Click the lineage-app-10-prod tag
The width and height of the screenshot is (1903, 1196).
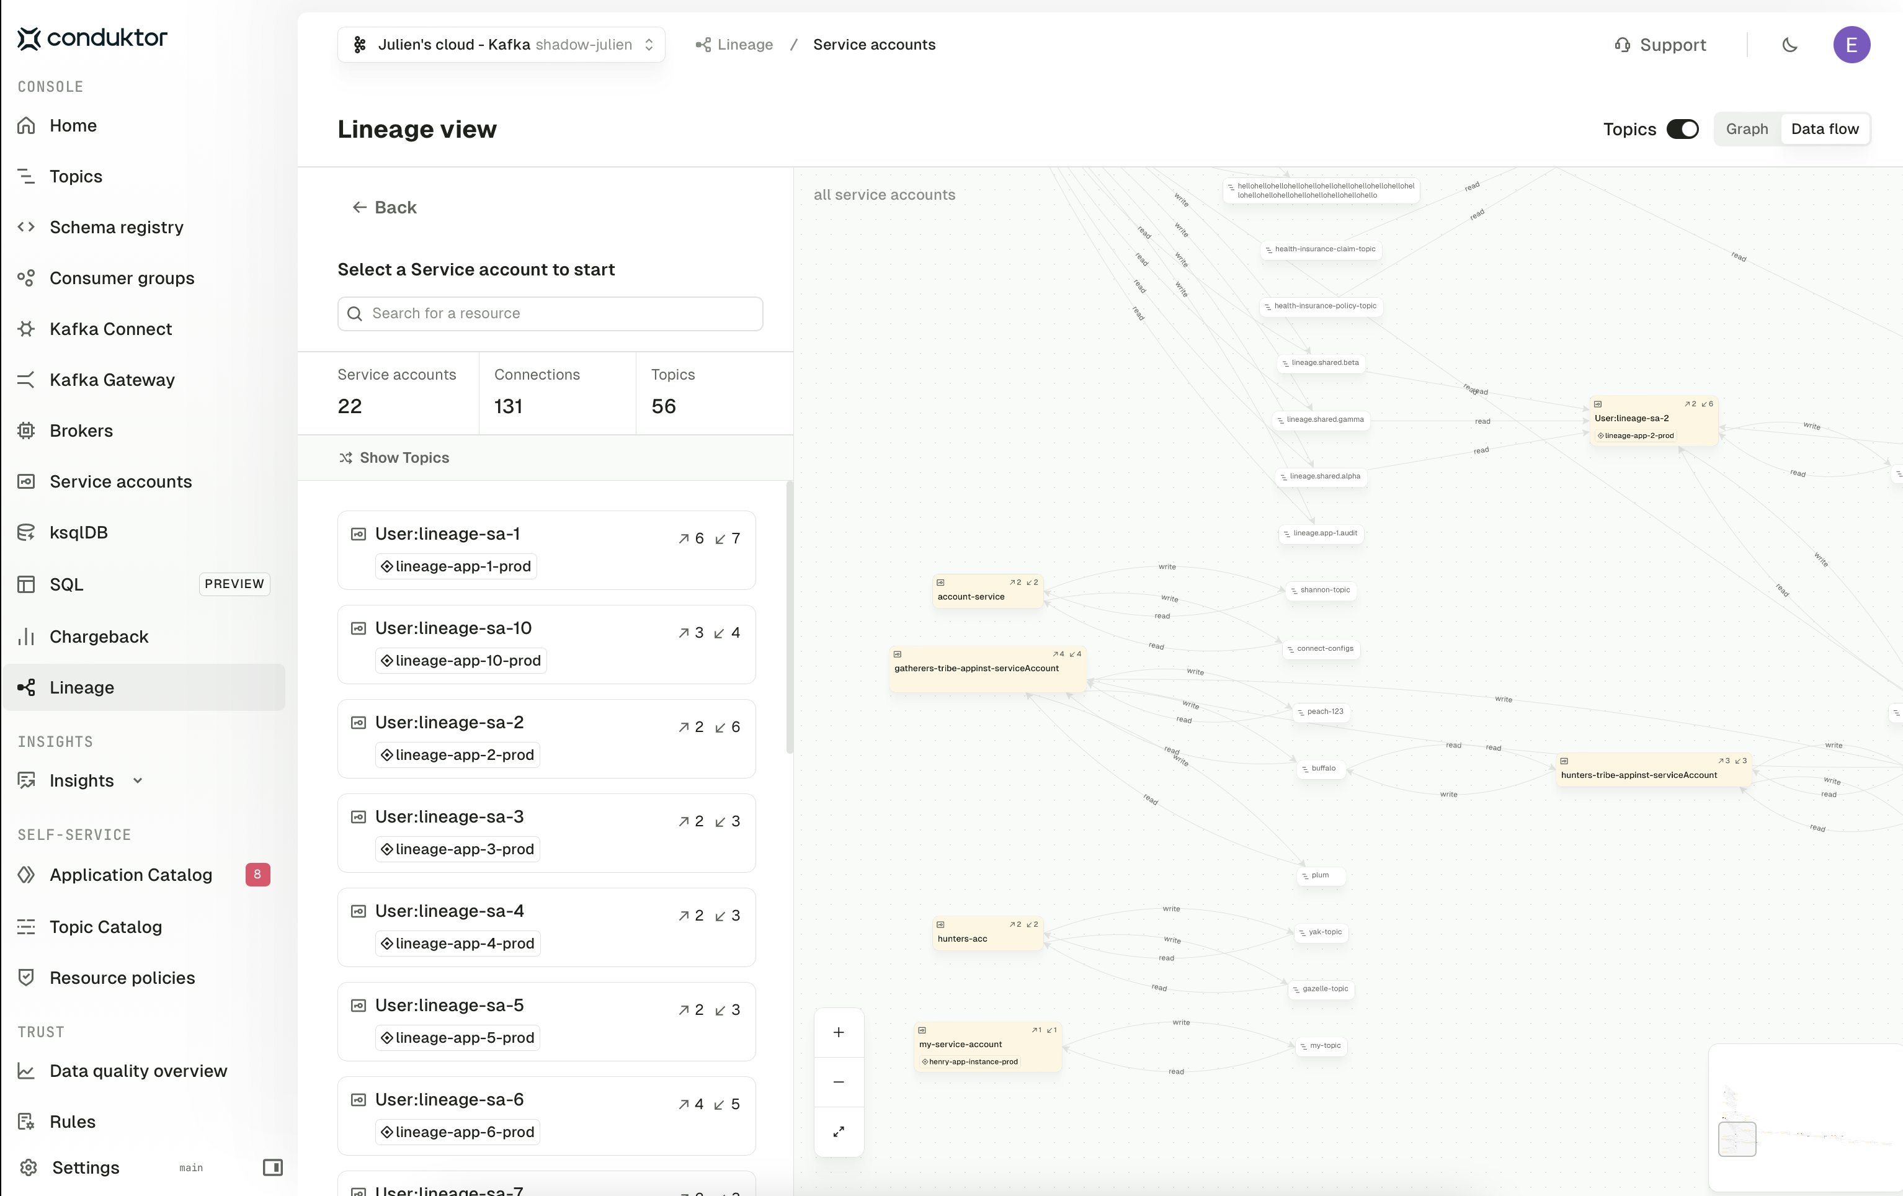461,661
